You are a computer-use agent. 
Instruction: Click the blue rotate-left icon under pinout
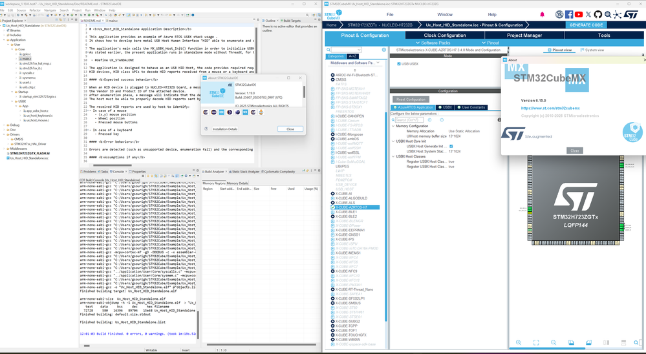click(x=571, y=342)
